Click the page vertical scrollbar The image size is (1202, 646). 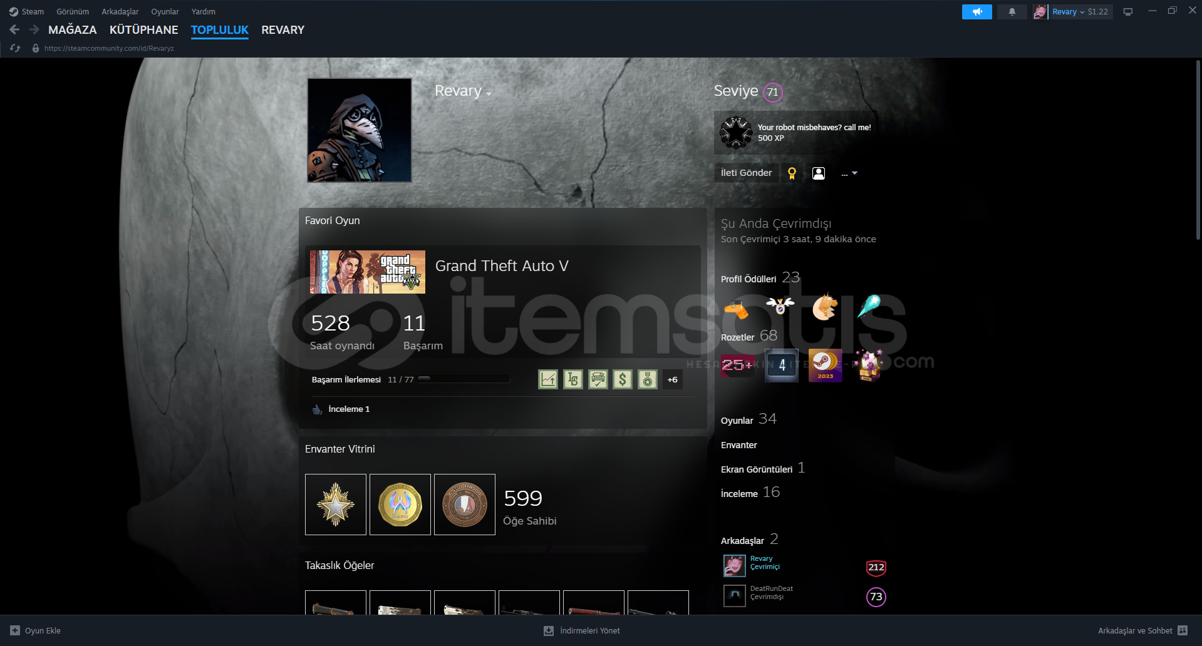1198,150
